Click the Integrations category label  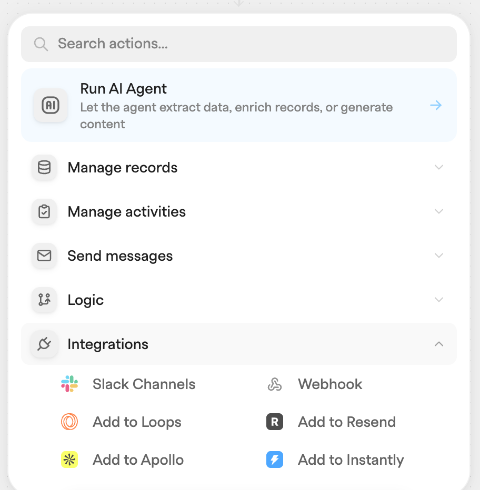tap(108, 344)
